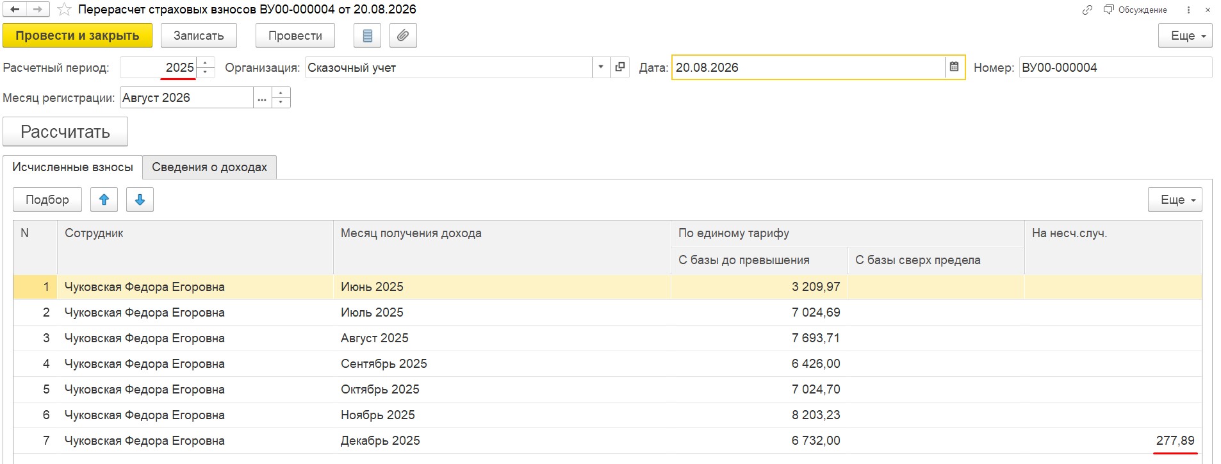Post document with Провести
The width and height of the screenshot is (1221, 464).
295,36
